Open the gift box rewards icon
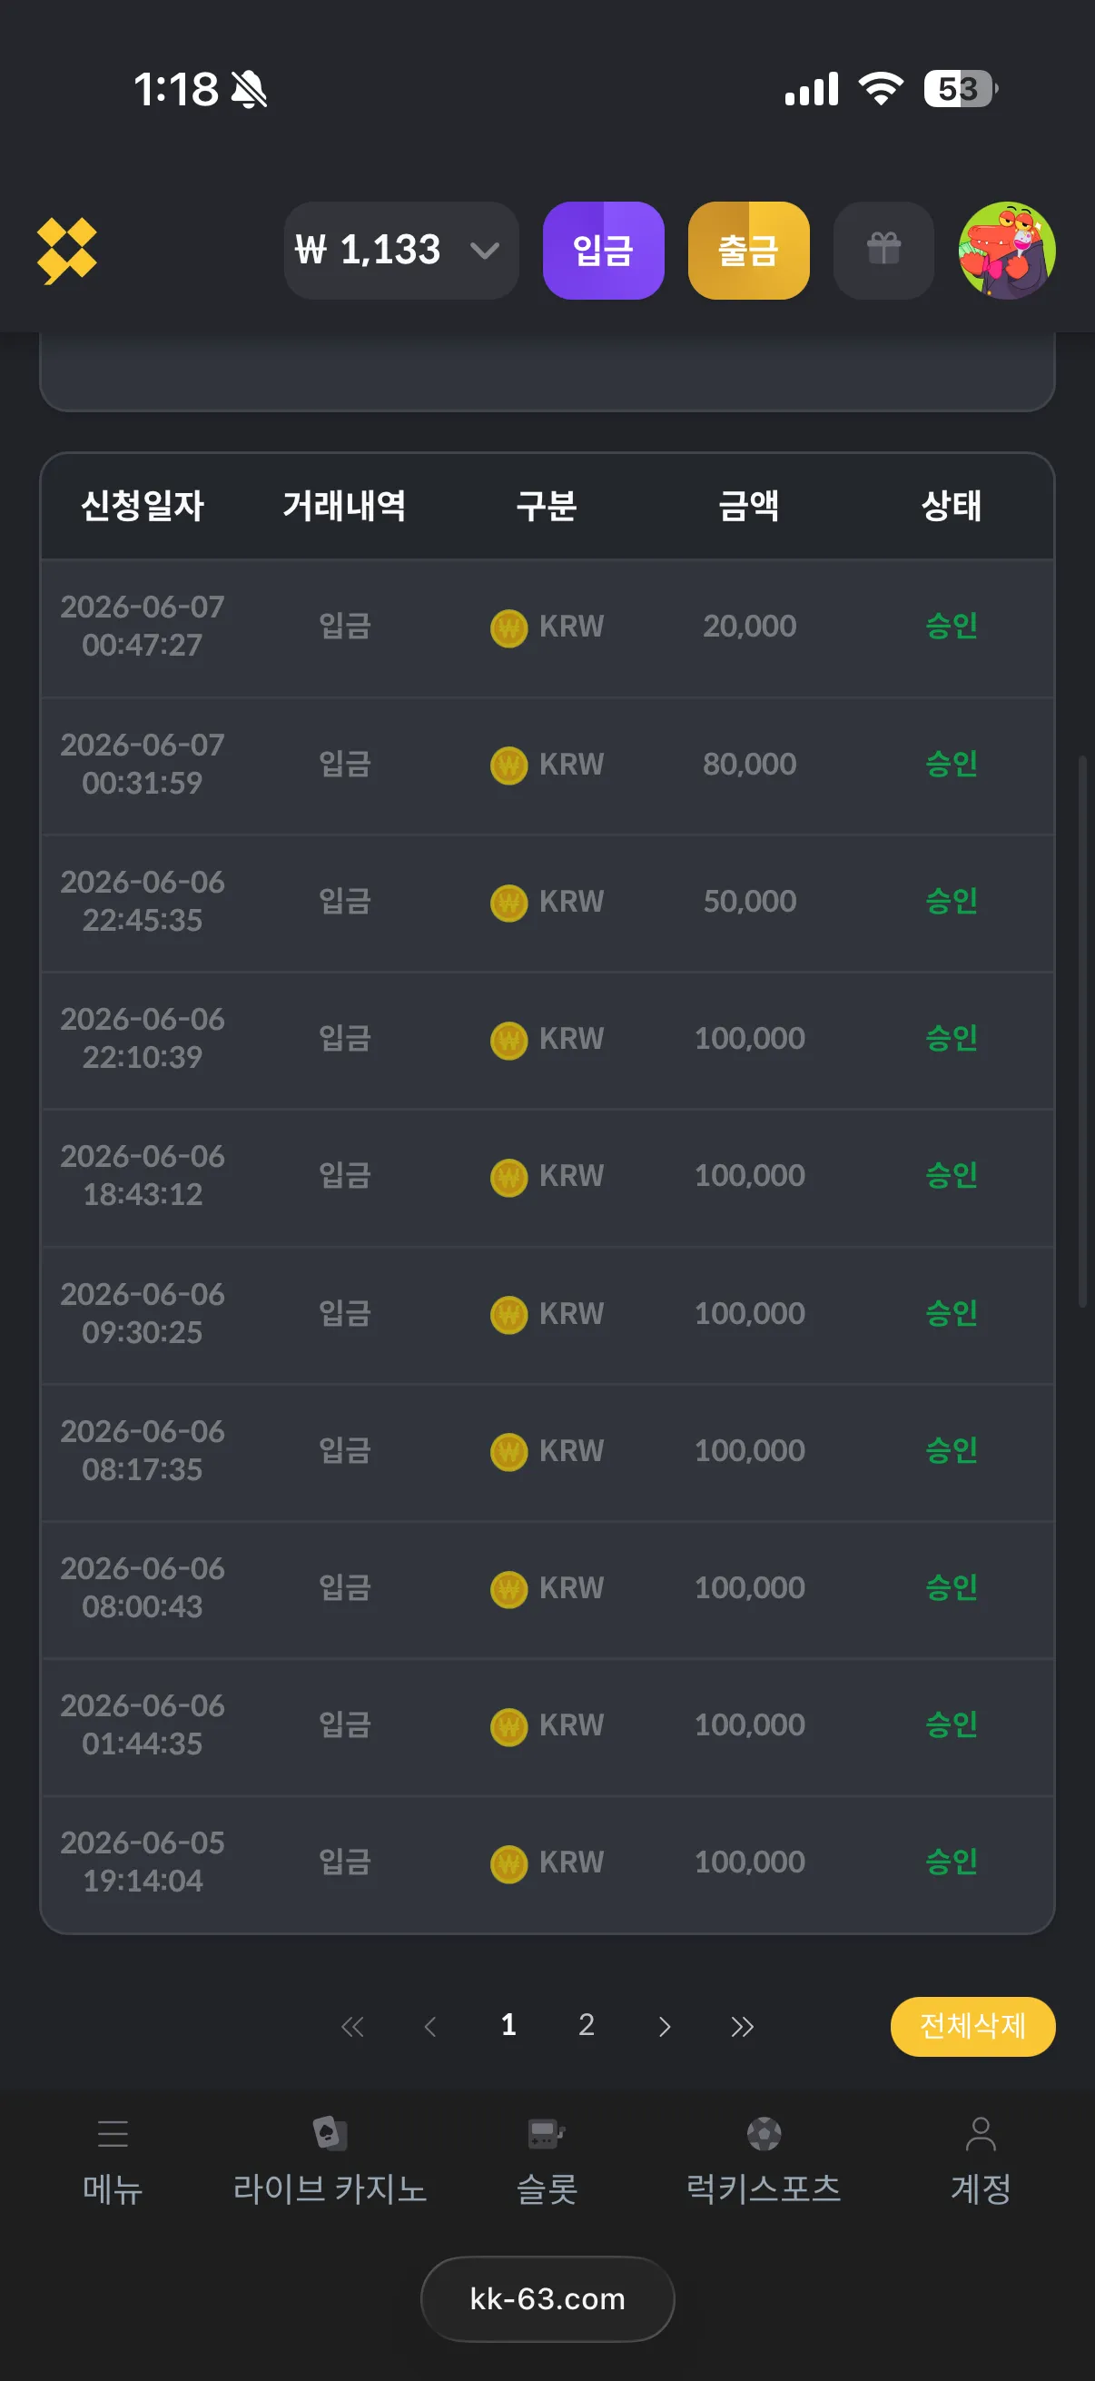This screenshot has width=1095, height=2381. point(883,251)
